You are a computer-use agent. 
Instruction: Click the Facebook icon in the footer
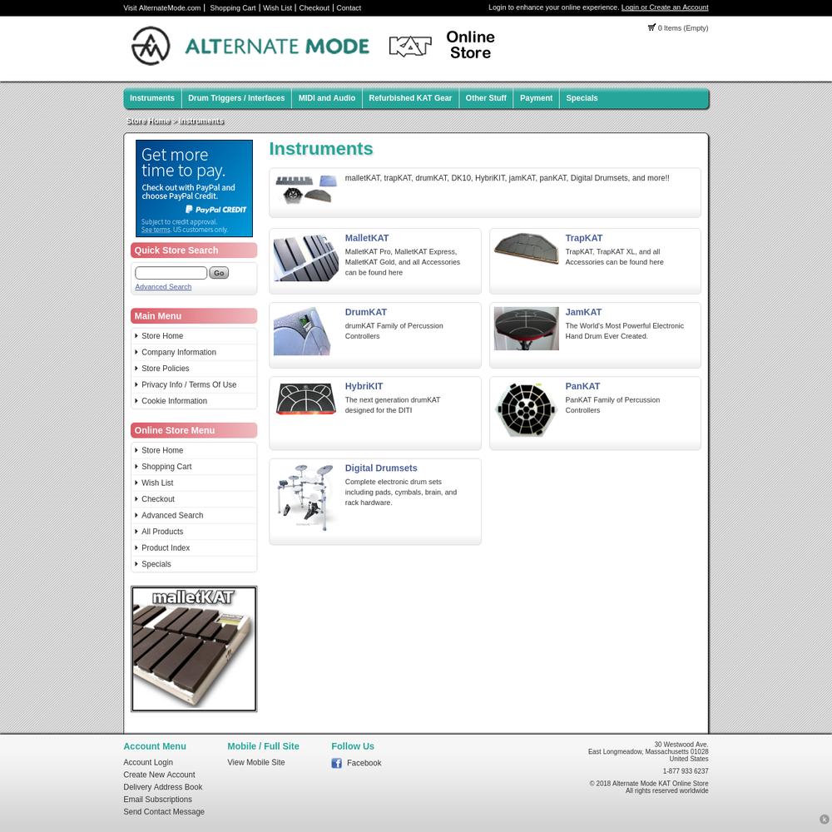pyautogui.click(x=336, y=763)
